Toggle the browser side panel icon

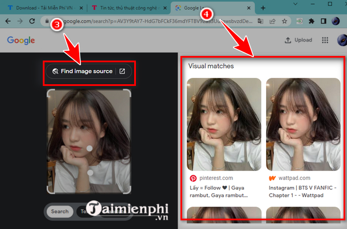point(323,21)
